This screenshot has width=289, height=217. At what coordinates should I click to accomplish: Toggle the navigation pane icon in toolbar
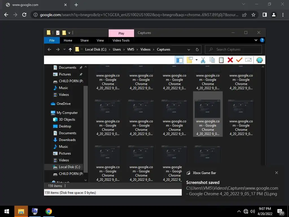pos(179,60)
